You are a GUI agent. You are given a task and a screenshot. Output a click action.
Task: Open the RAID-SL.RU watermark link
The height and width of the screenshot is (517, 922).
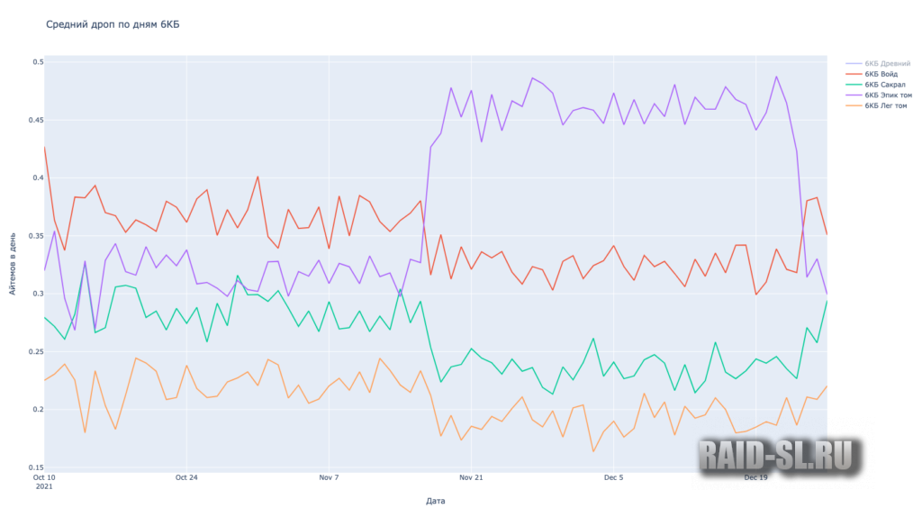[x=777, y=457]
